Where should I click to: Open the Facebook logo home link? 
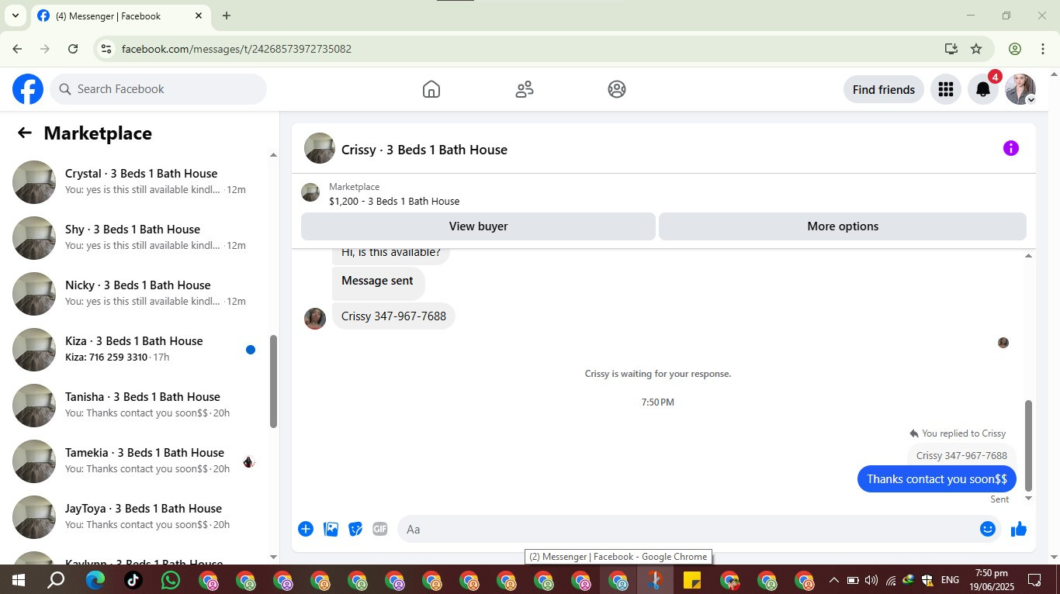(28, 89)
